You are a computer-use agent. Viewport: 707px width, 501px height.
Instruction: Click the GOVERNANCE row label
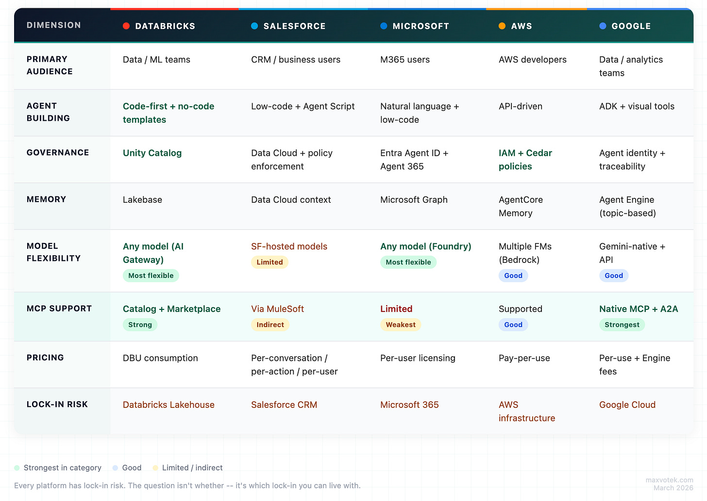coord(58,153)
